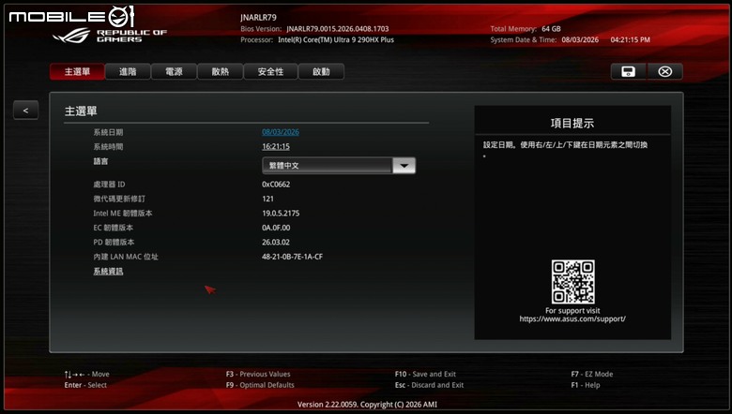Screen dimensions: 732x414
Task: Click the F10 - Save and Exit hint
Action: coord(425,374)
